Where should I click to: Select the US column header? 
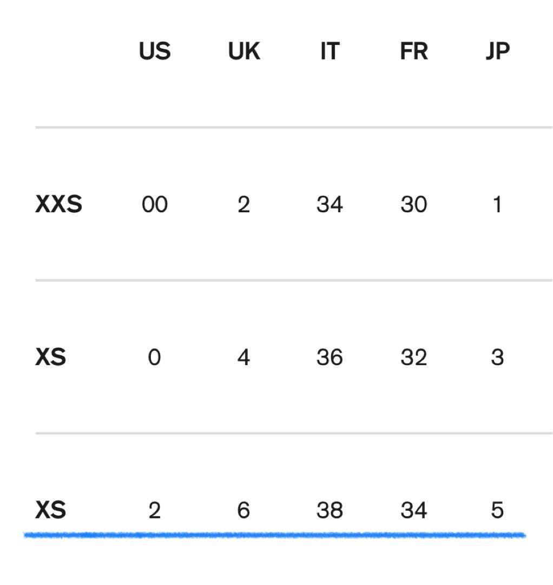[x=155, y=51]
